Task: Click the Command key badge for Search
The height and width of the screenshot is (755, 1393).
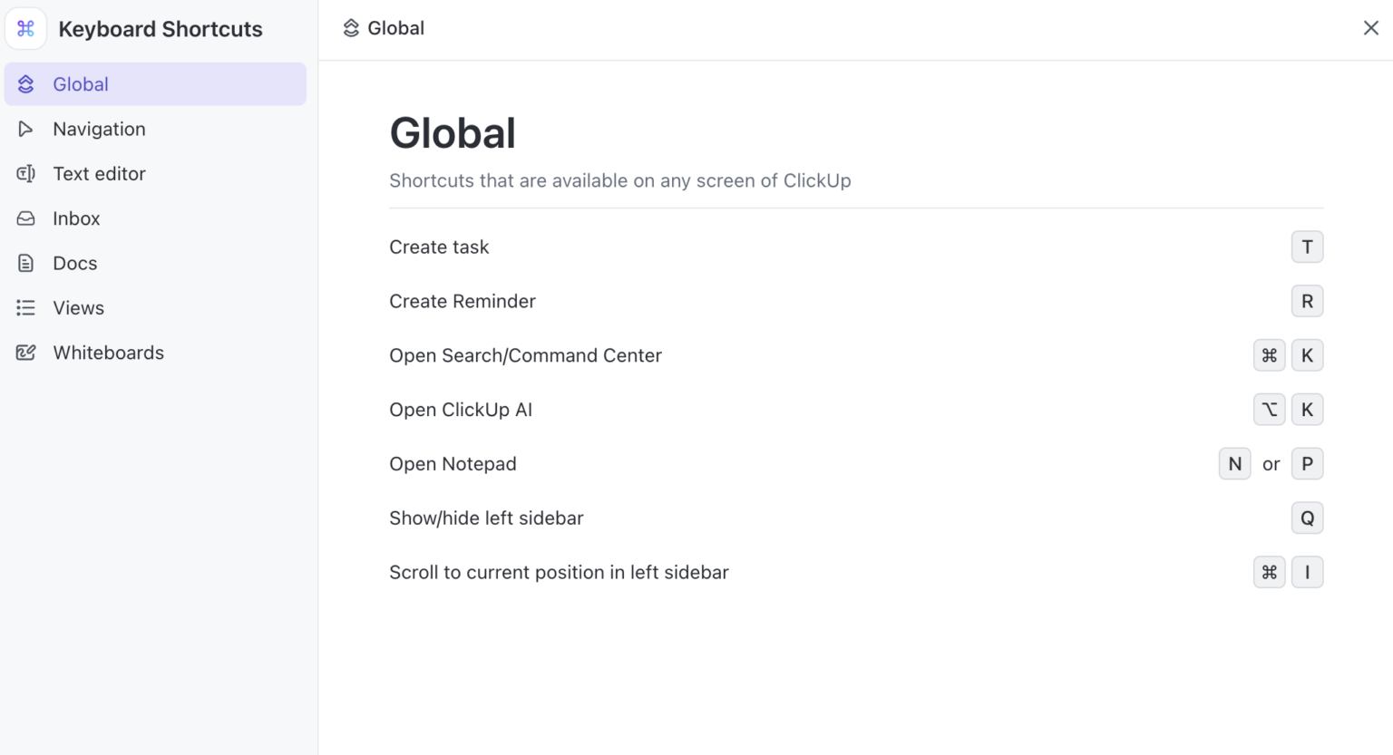Action: [x=1269, y=354]
